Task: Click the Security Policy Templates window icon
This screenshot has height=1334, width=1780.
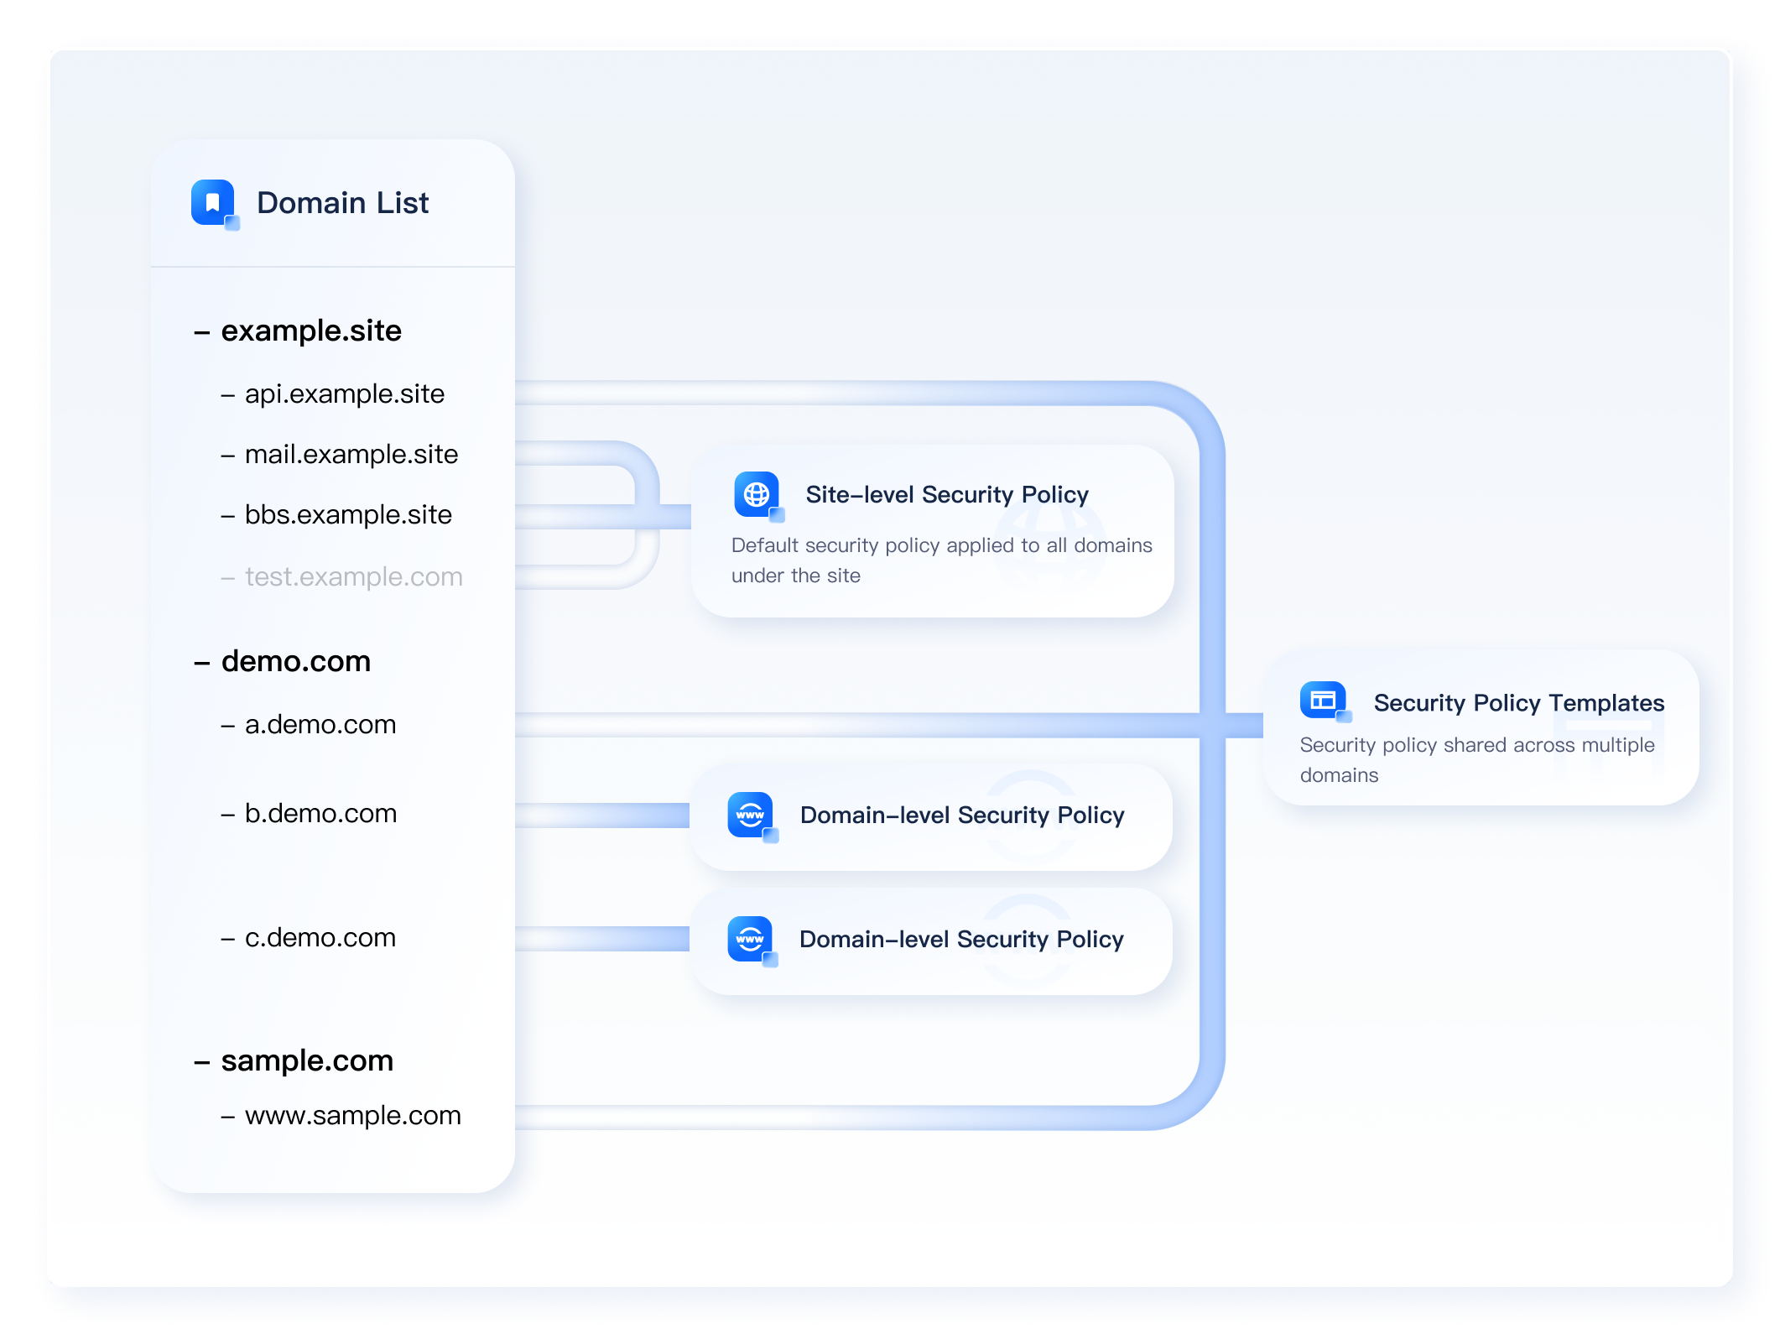Action: 1323,700
